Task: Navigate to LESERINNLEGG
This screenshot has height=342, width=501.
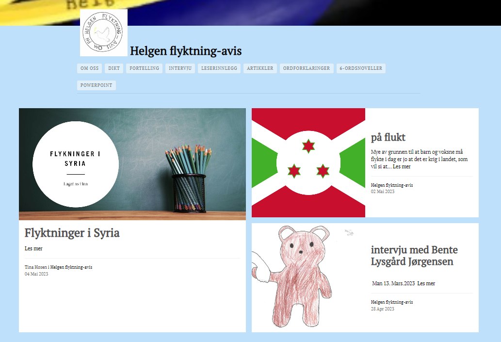Action: coord(219,68)
